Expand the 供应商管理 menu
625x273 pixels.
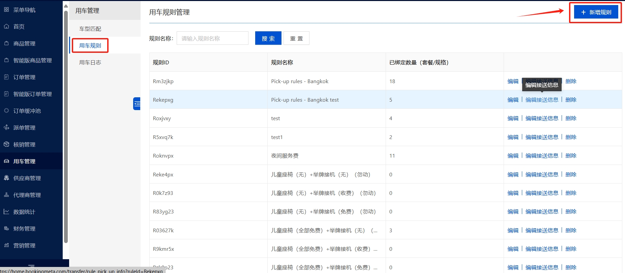click(27, 178)
